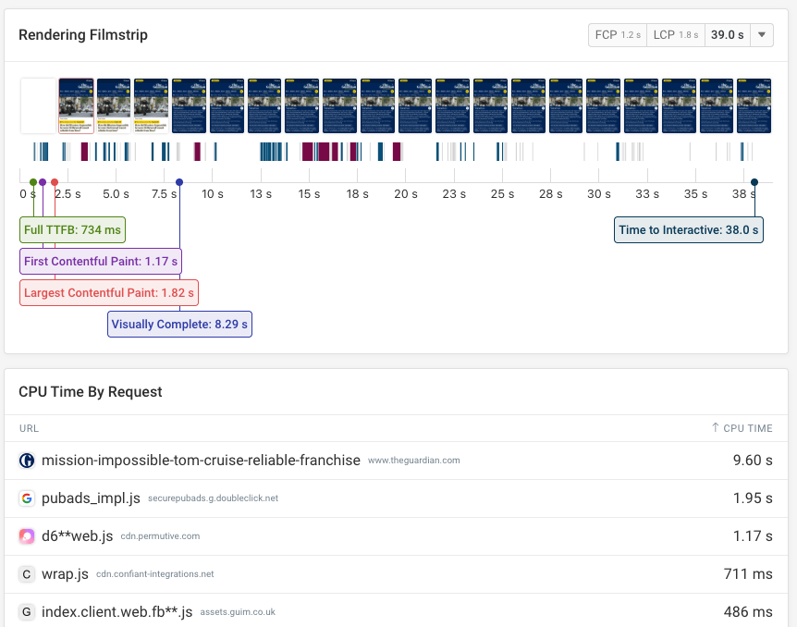Open the metrics dropdown next to 39.0 s
The width and height of the screenshot is (797, 627).
pos(762,34)
